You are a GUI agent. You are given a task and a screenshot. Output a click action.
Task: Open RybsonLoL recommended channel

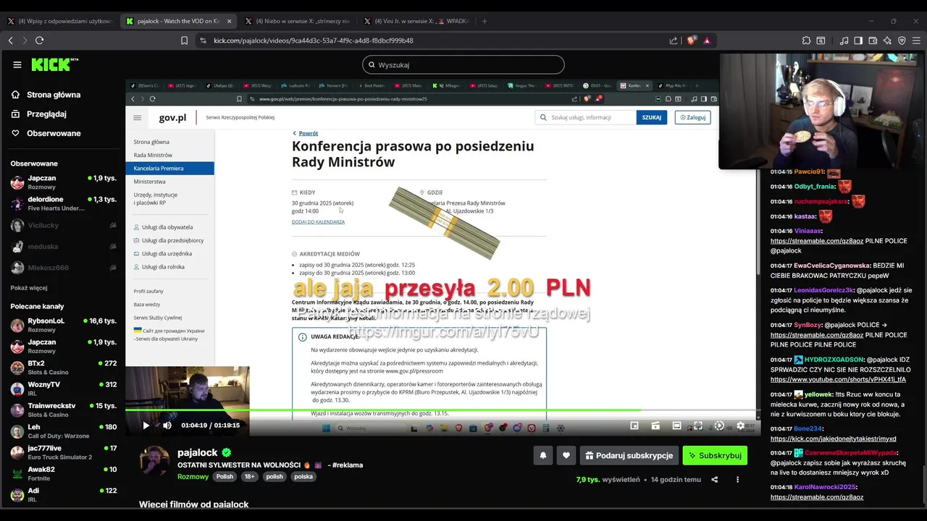[x=64, y=325]
